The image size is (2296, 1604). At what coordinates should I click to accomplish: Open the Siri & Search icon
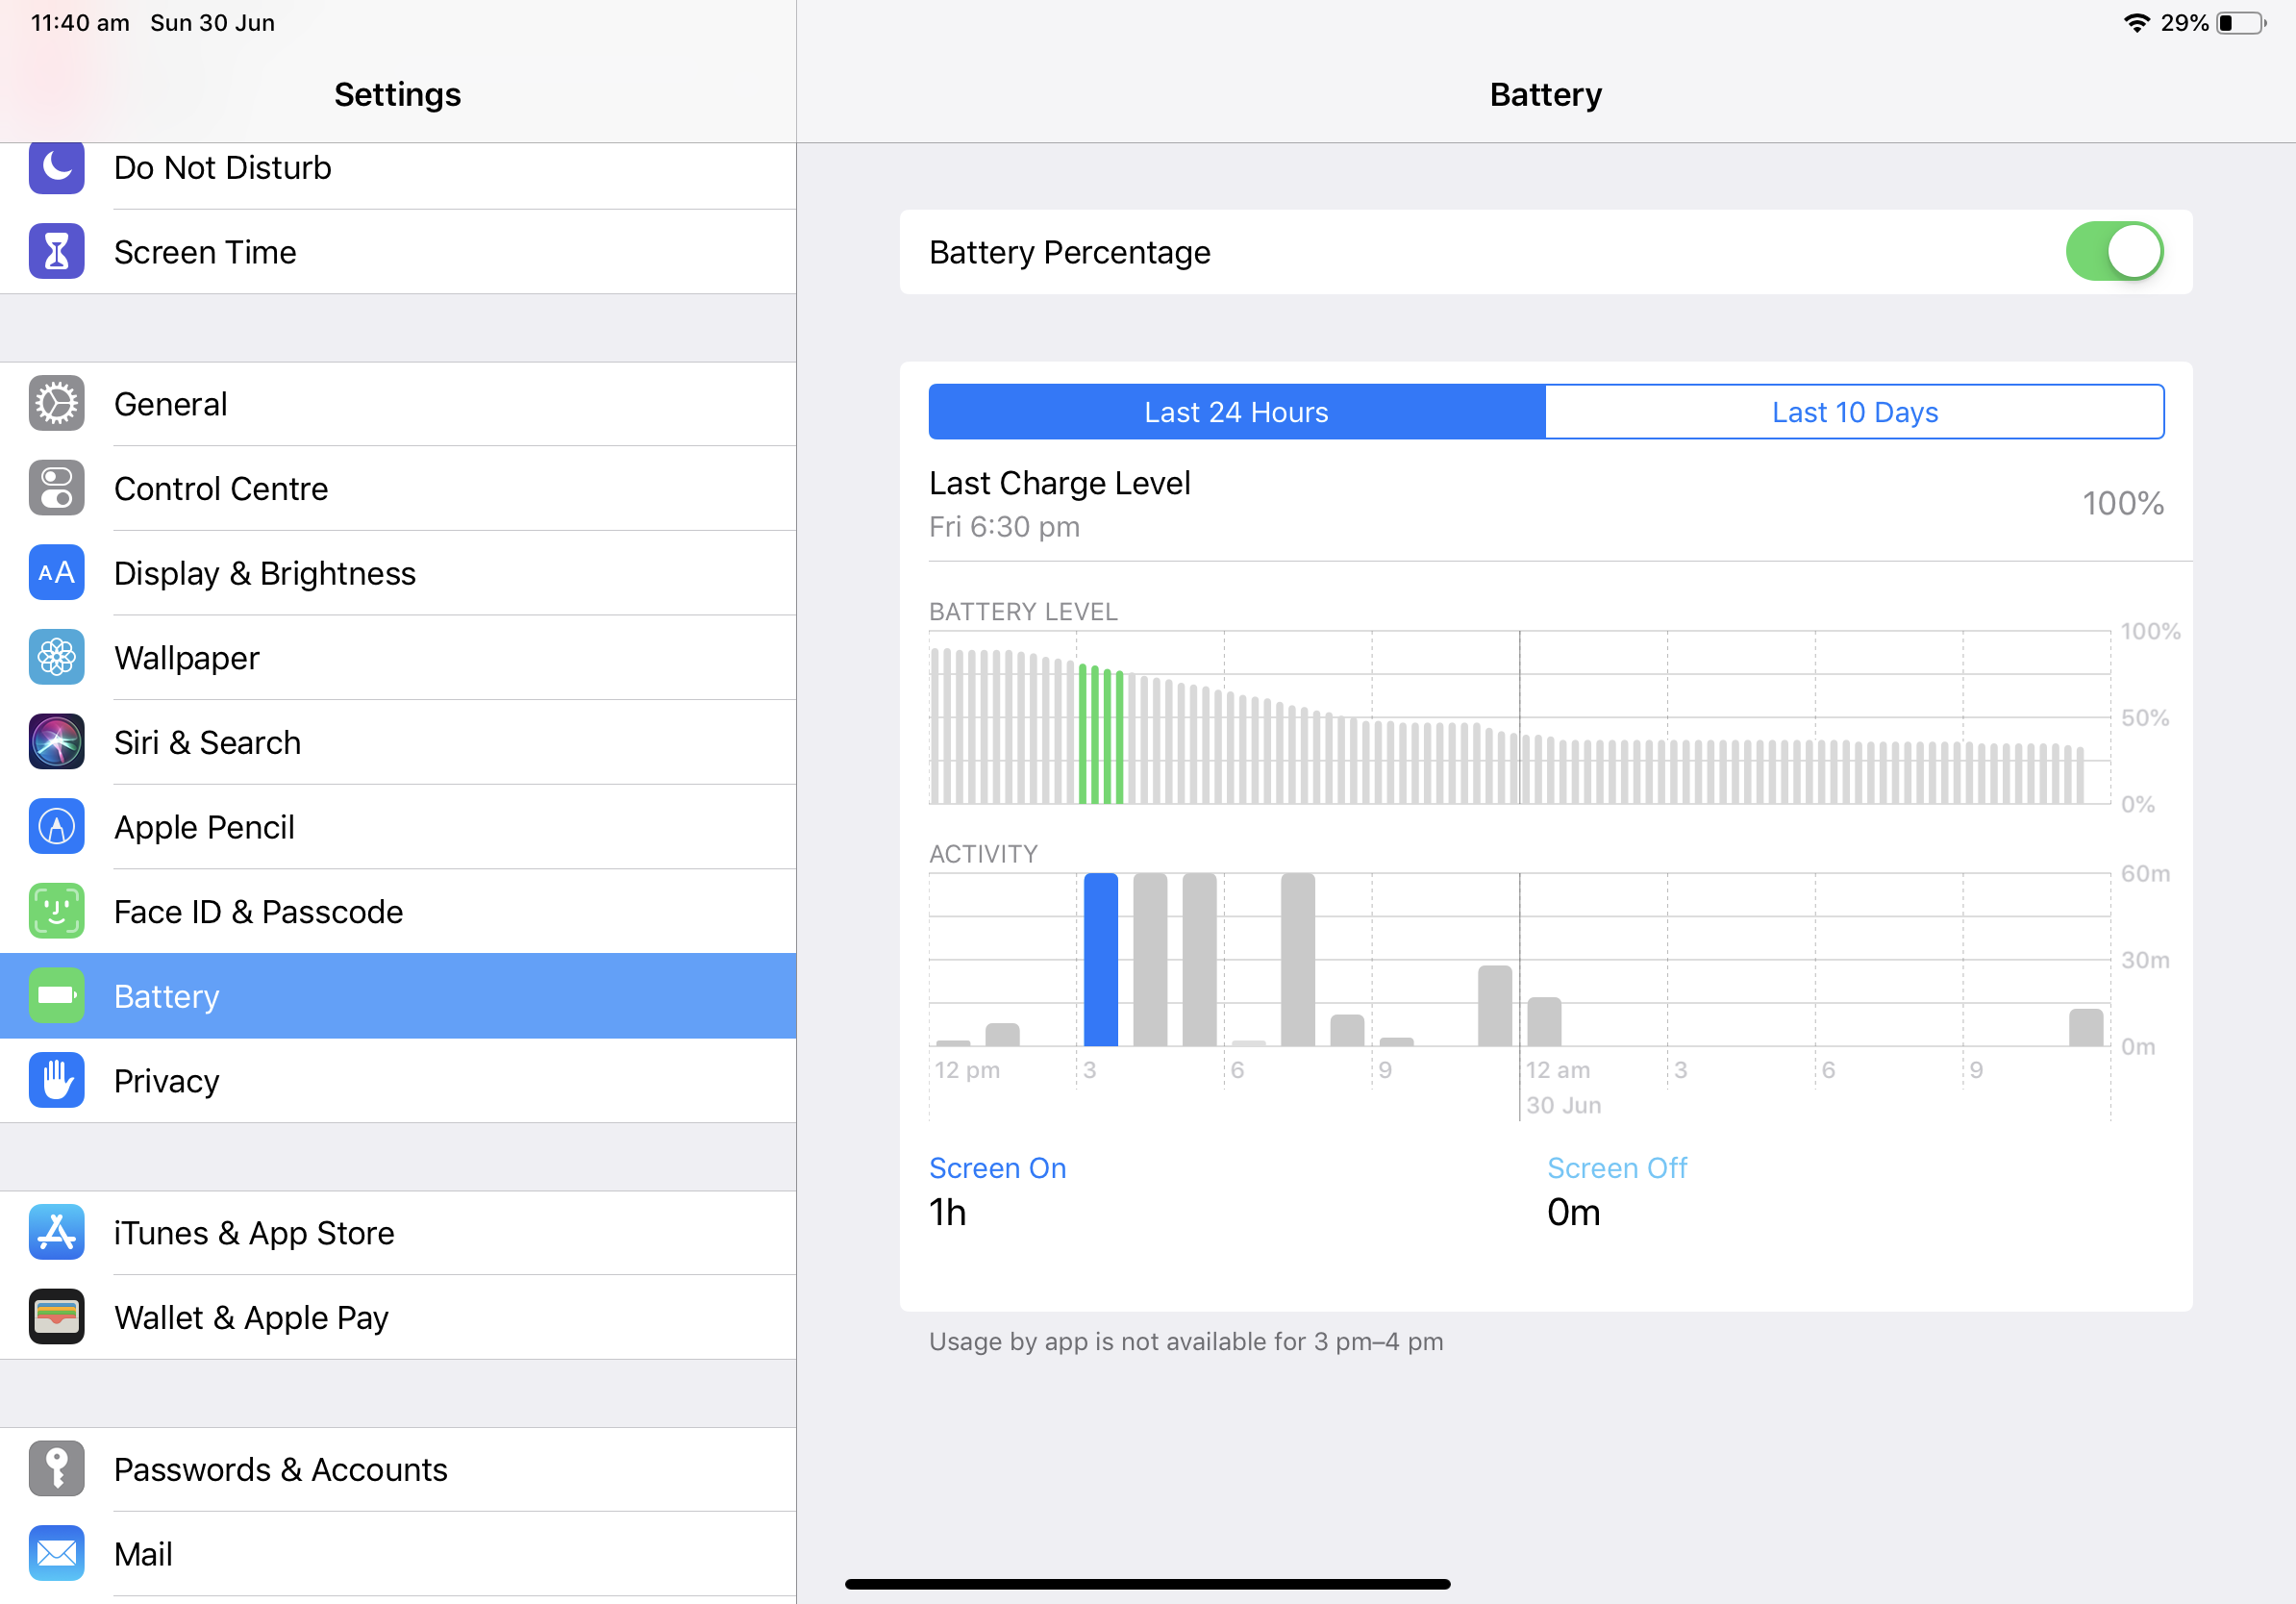56,742
